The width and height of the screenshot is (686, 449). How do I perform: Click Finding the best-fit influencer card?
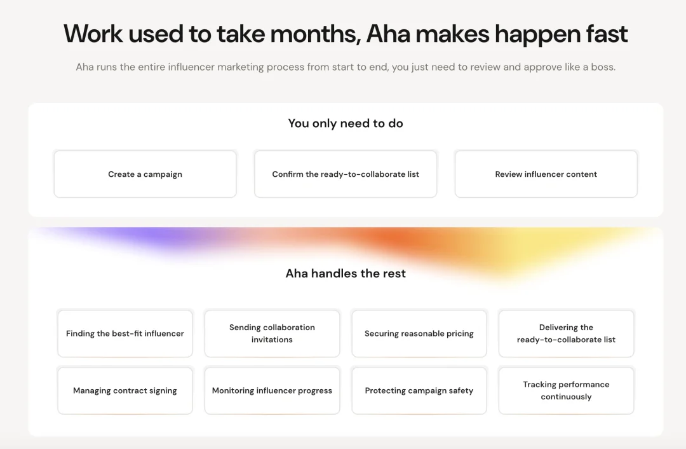125,333
